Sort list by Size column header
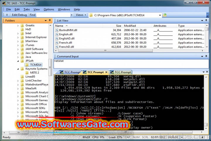Screen dimensions: 211x141 pos(113,26)
